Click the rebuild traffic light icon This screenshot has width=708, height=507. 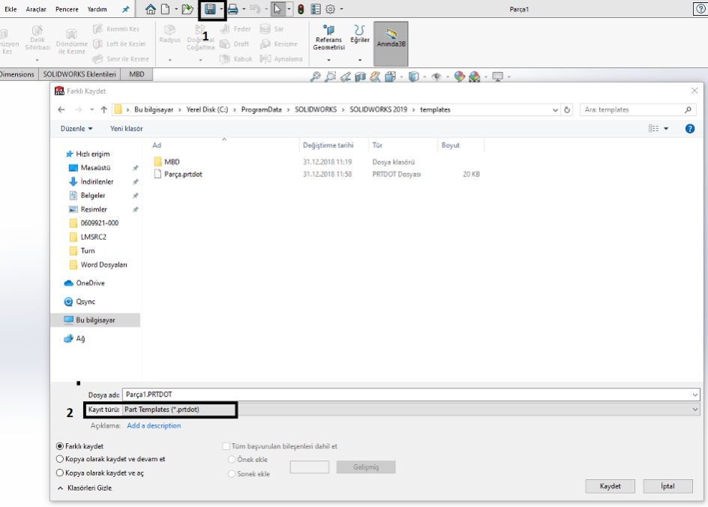click(x=300, y=10)
